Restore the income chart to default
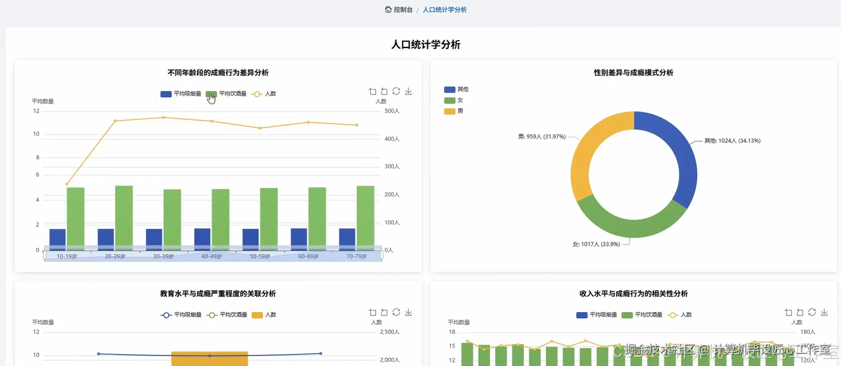841x366 pixels. click(812, 312)
